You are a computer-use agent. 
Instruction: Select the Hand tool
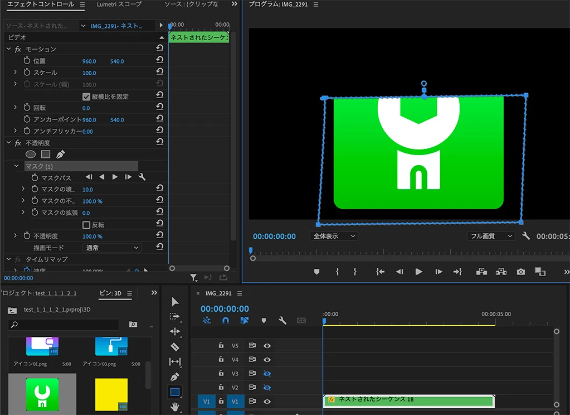[175, 407]
